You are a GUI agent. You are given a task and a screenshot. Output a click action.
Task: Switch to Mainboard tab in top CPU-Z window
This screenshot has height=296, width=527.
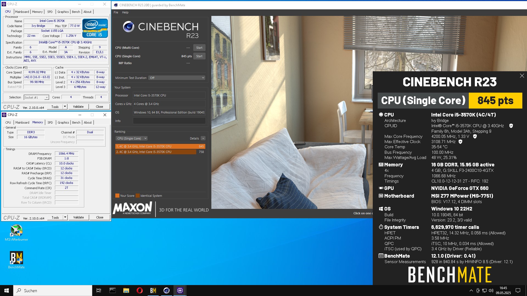(22, 12)
